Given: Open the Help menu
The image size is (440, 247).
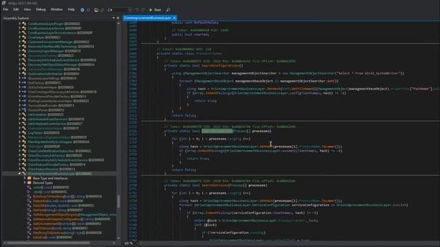Looking at the screenshot, I should point(71,10).
